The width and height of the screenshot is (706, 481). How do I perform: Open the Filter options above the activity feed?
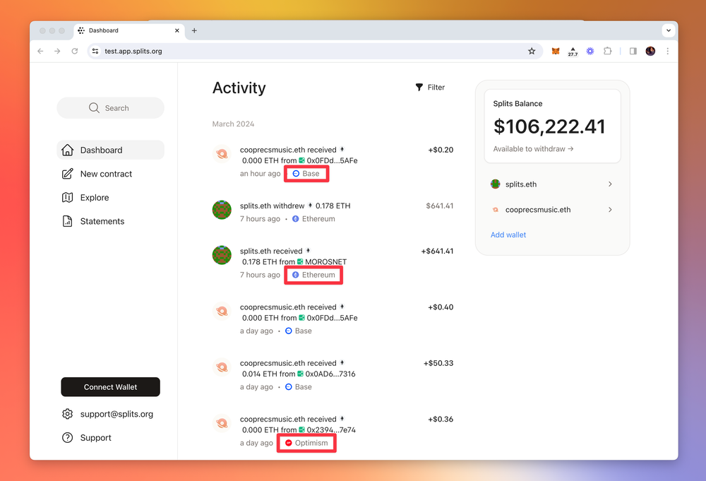tap(429, 87)
